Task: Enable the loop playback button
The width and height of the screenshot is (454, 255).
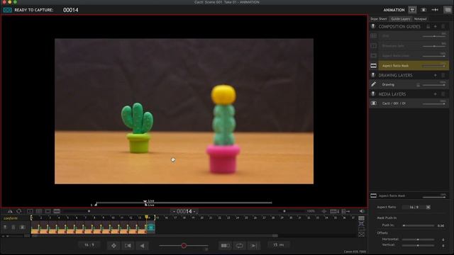Action: point(240,246)
